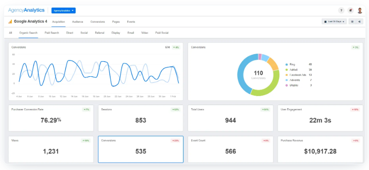Click the Google Analytics 4 heading
369x170 pixels.
point(30,21)
